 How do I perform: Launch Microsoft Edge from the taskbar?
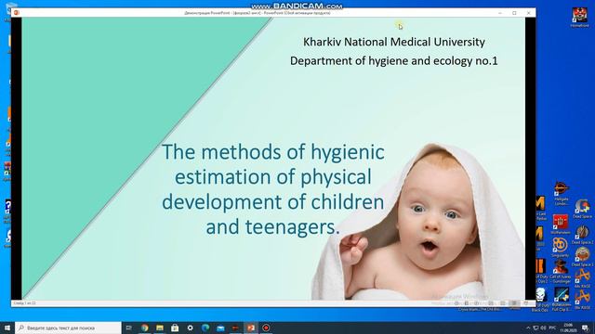click(205, 328)
